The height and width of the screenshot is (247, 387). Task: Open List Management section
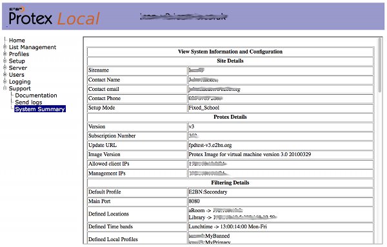(x=33, y=47)
